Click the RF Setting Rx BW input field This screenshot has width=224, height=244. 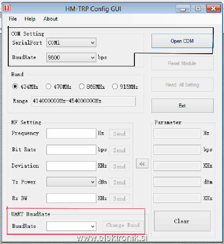pyautogui.click(x=71, y=198)
